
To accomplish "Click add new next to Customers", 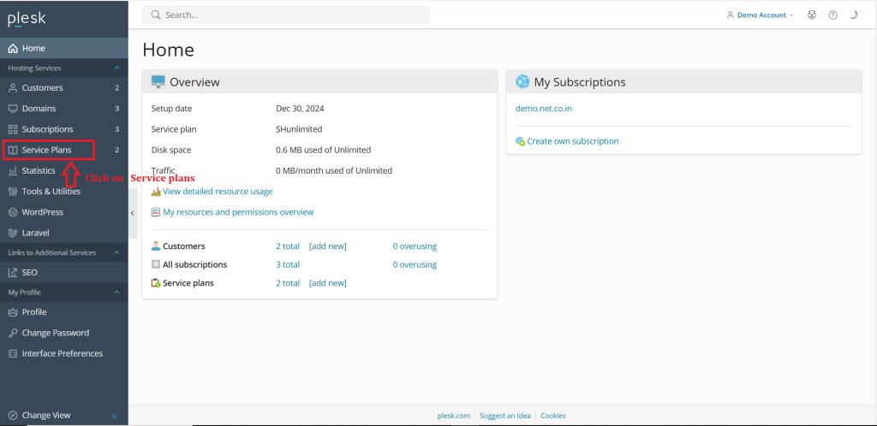I will click(328, 246).
